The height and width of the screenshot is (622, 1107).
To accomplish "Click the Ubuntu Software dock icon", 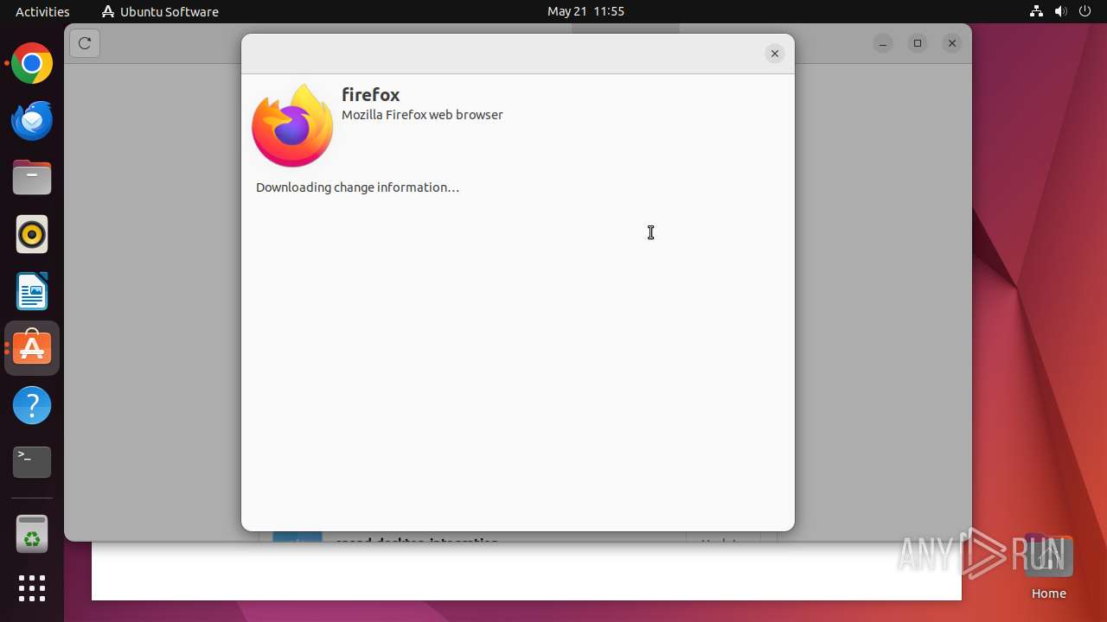I will (x=32, y=348).
